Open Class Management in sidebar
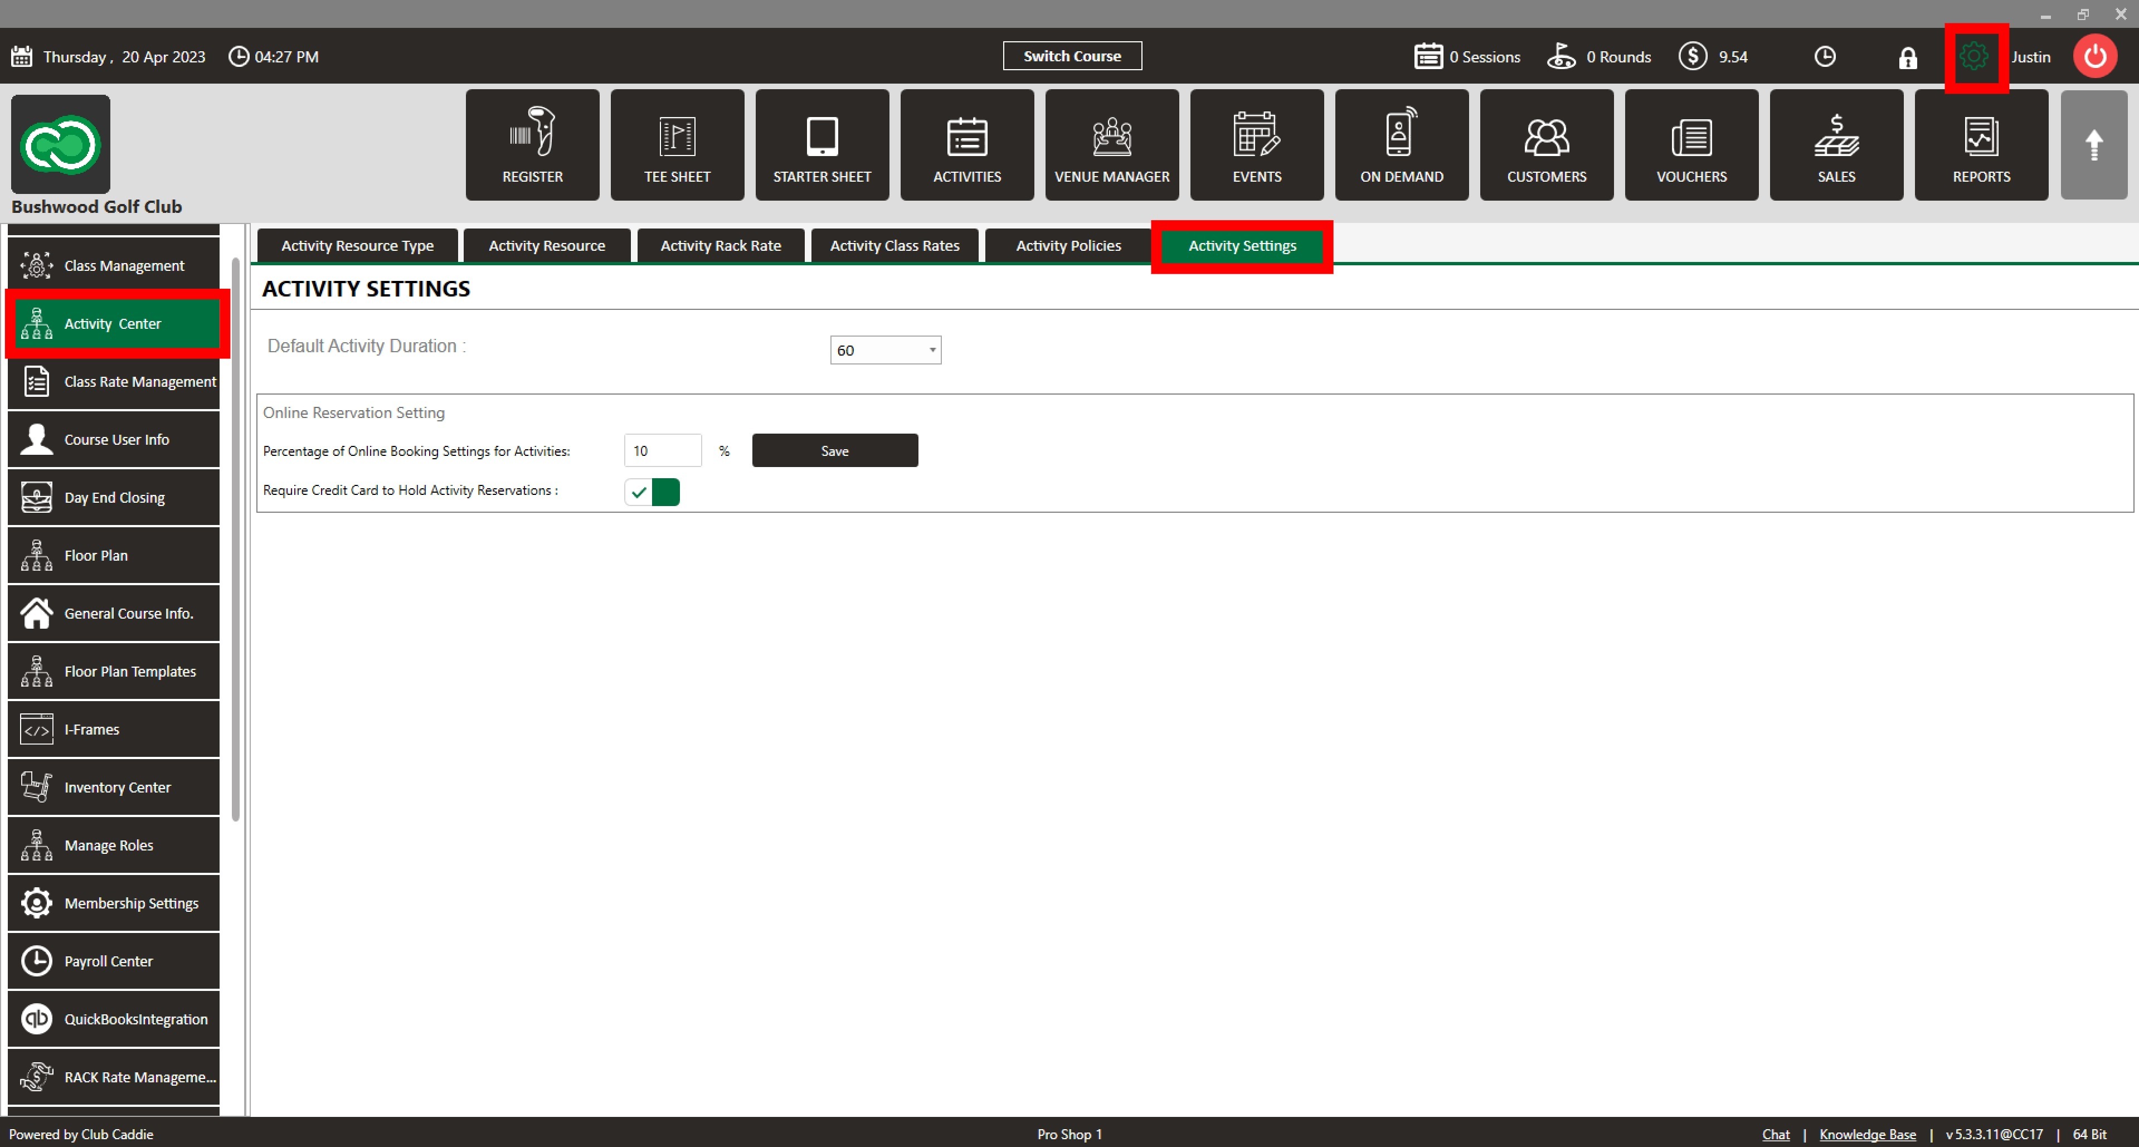The width and height of the screenshot is (2139, 1147). (x=114, y=266)
